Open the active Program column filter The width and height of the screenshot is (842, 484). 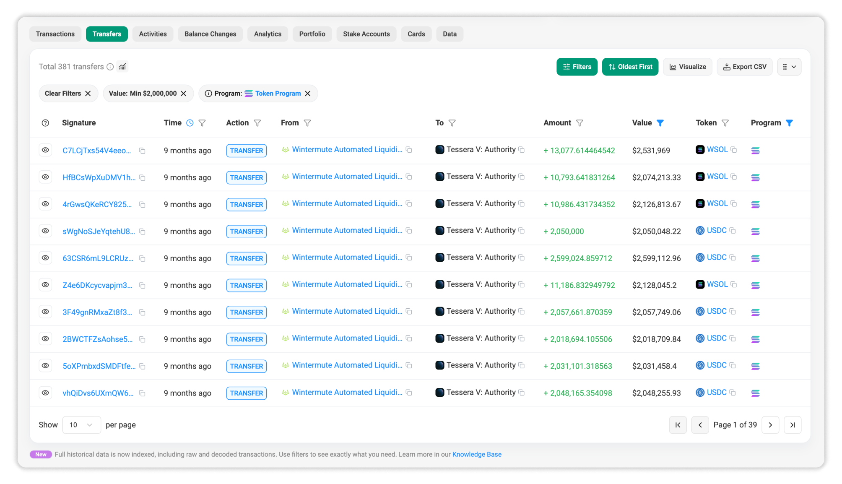(789, 123)
